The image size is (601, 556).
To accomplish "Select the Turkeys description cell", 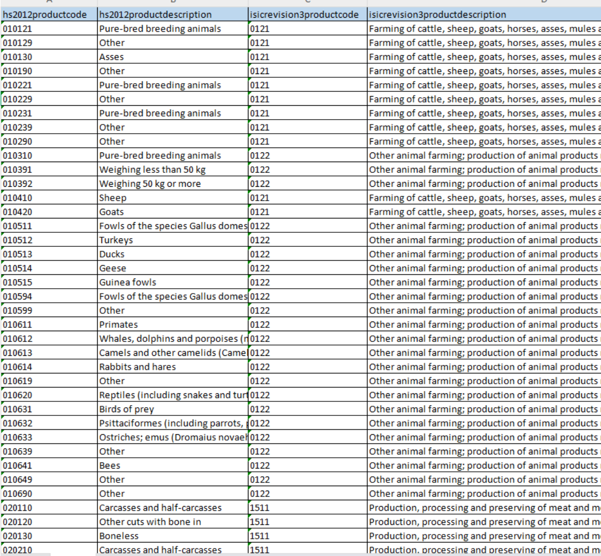I will coord(173,240).
